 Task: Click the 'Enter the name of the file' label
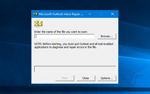click(61, 32)
